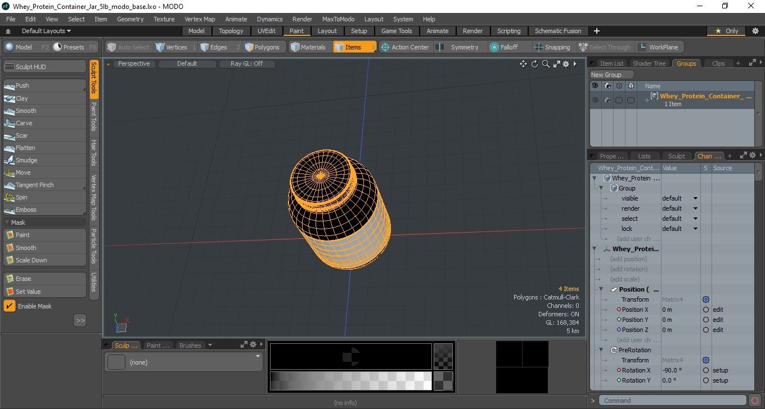
Task: Click the checkered transparency swatch
Action: (x=444, y=356)
